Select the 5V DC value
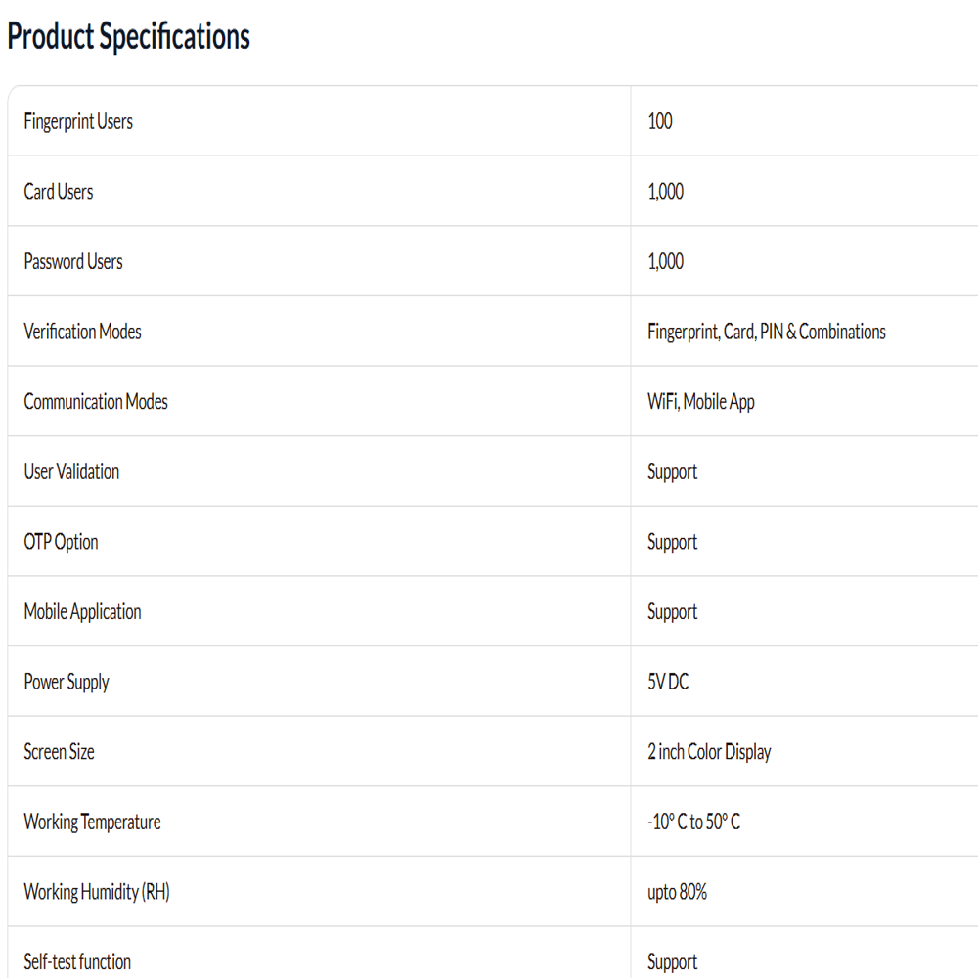This screenshot has width=978, height=978. coord(668,682)
